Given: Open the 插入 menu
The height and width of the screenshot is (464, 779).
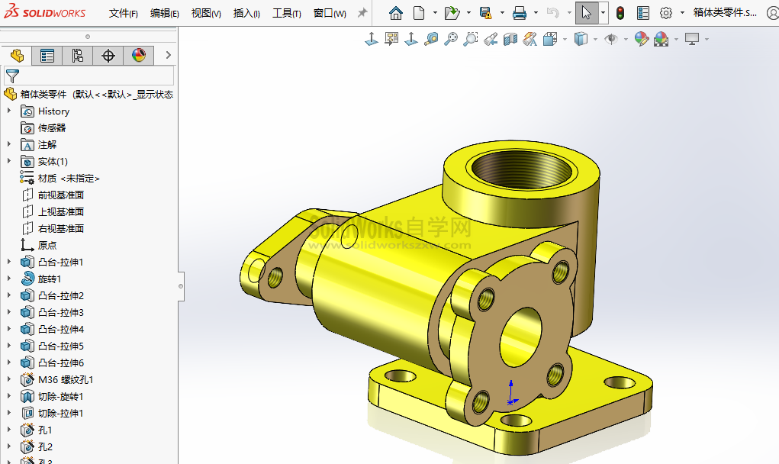Looking at the screenshot, I should click(x=246, y=13).
